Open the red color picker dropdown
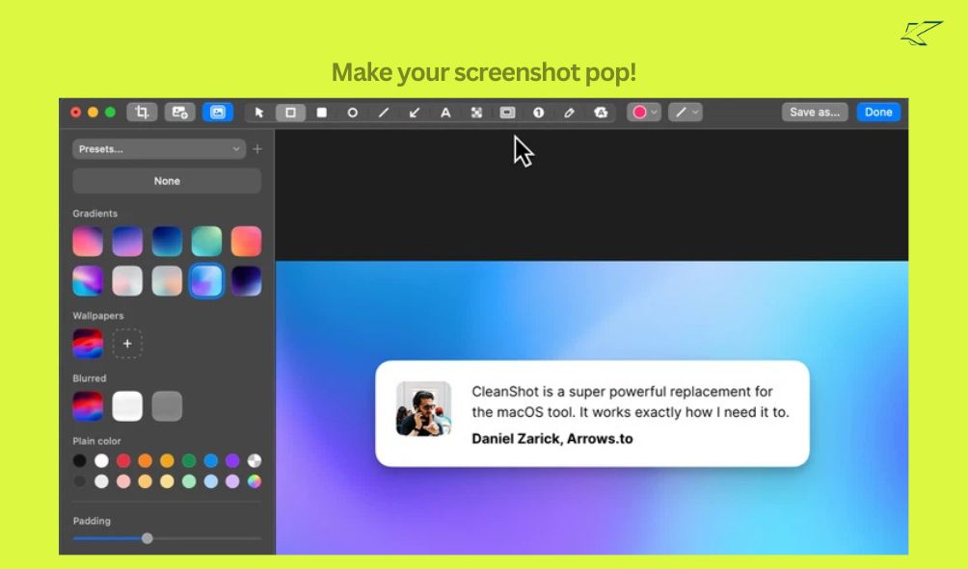The height and width of the screenshot is (569, 968). point(644,113)
